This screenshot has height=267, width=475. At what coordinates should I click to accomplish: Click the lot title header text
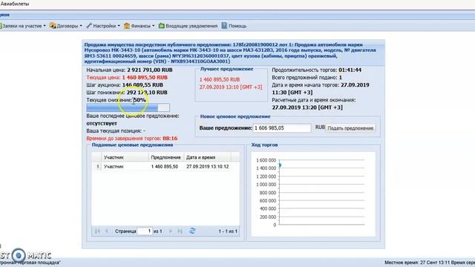click(x=230, y=53)
